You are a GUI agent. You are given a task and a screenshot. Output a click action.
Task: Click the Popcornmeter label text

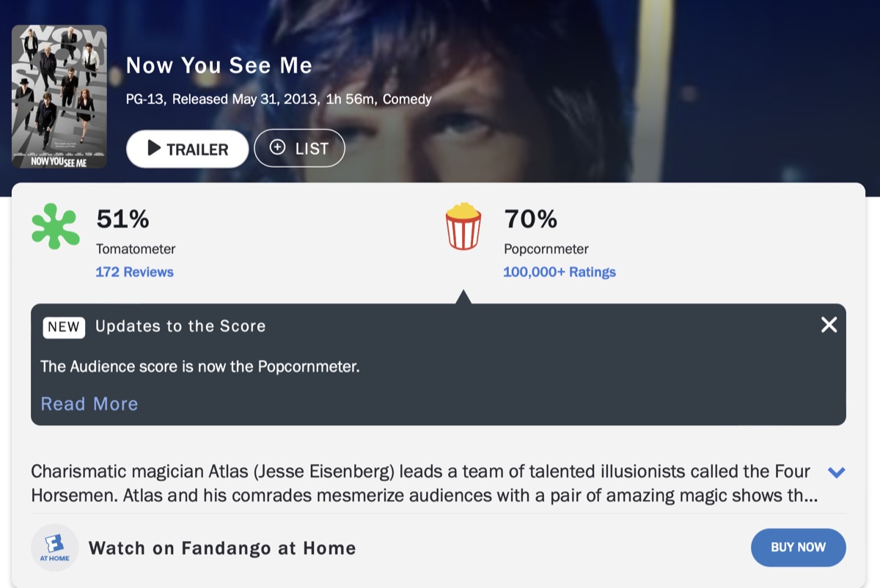pos(546,249)
